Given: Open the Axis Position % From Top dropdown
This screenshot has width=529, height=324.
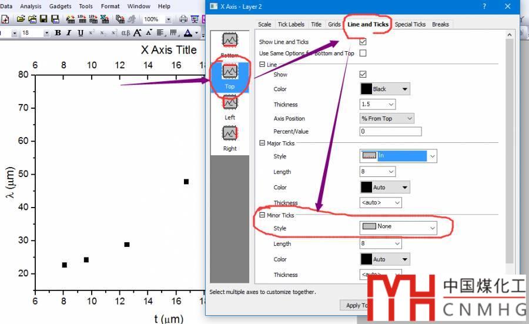Looking at the screenshot, I should click(x=409, y=118).
